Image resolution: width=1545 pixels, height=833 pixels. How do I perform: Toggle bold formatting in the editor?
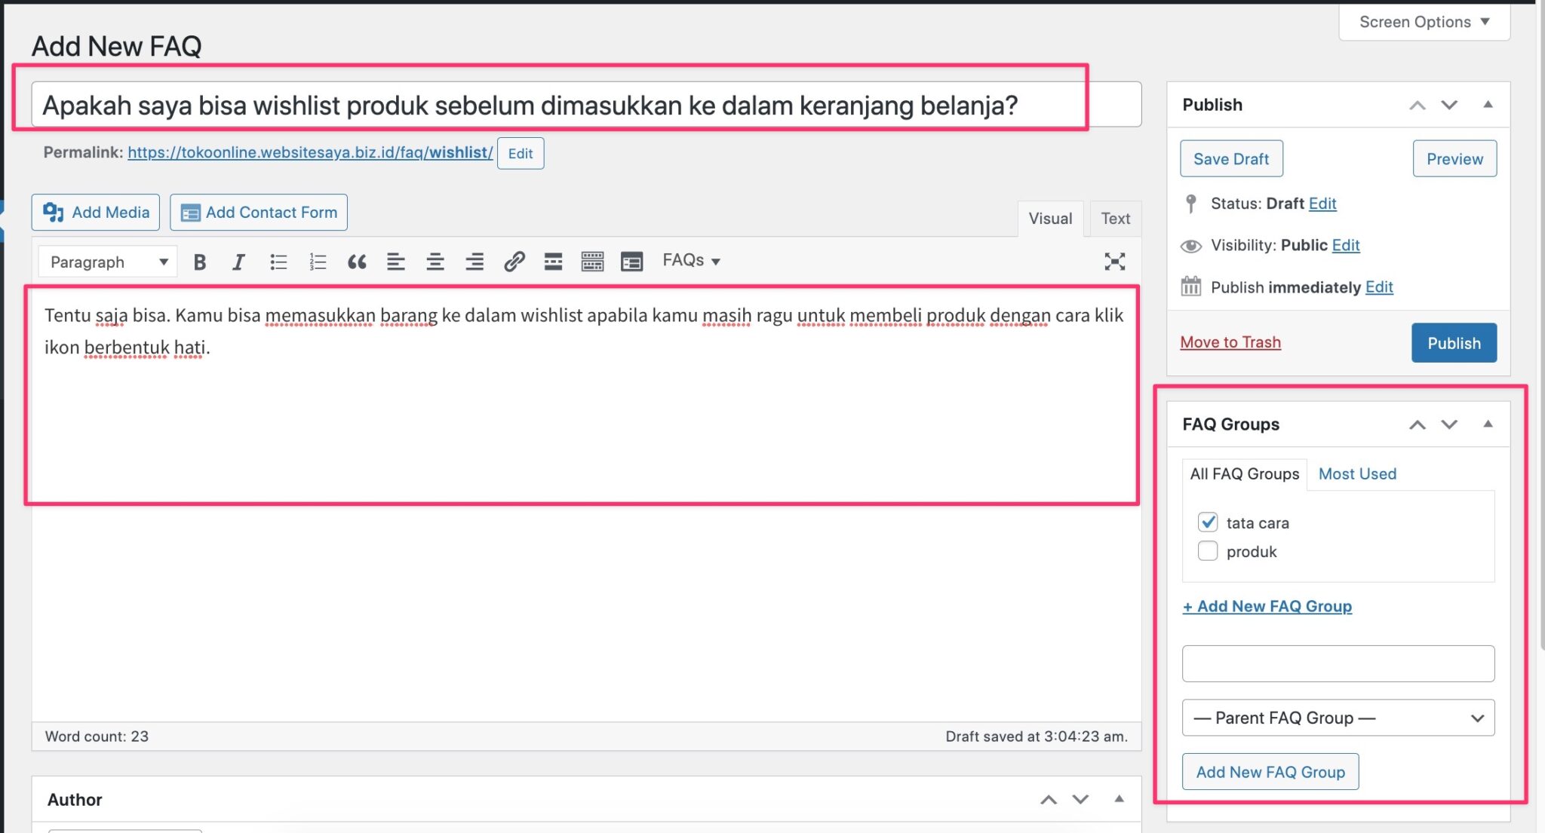pos(199,261)
